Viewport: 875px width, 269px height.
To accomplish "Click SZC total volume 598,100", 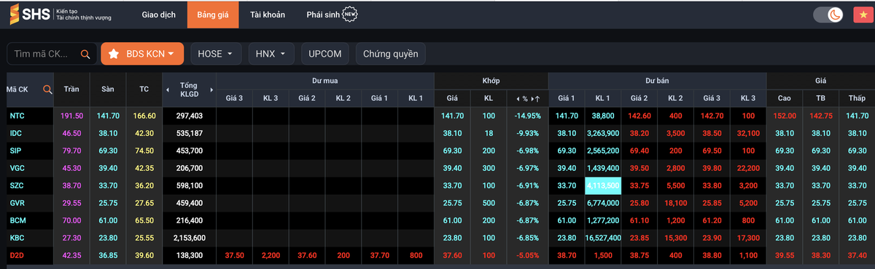I will coord(189,185).
